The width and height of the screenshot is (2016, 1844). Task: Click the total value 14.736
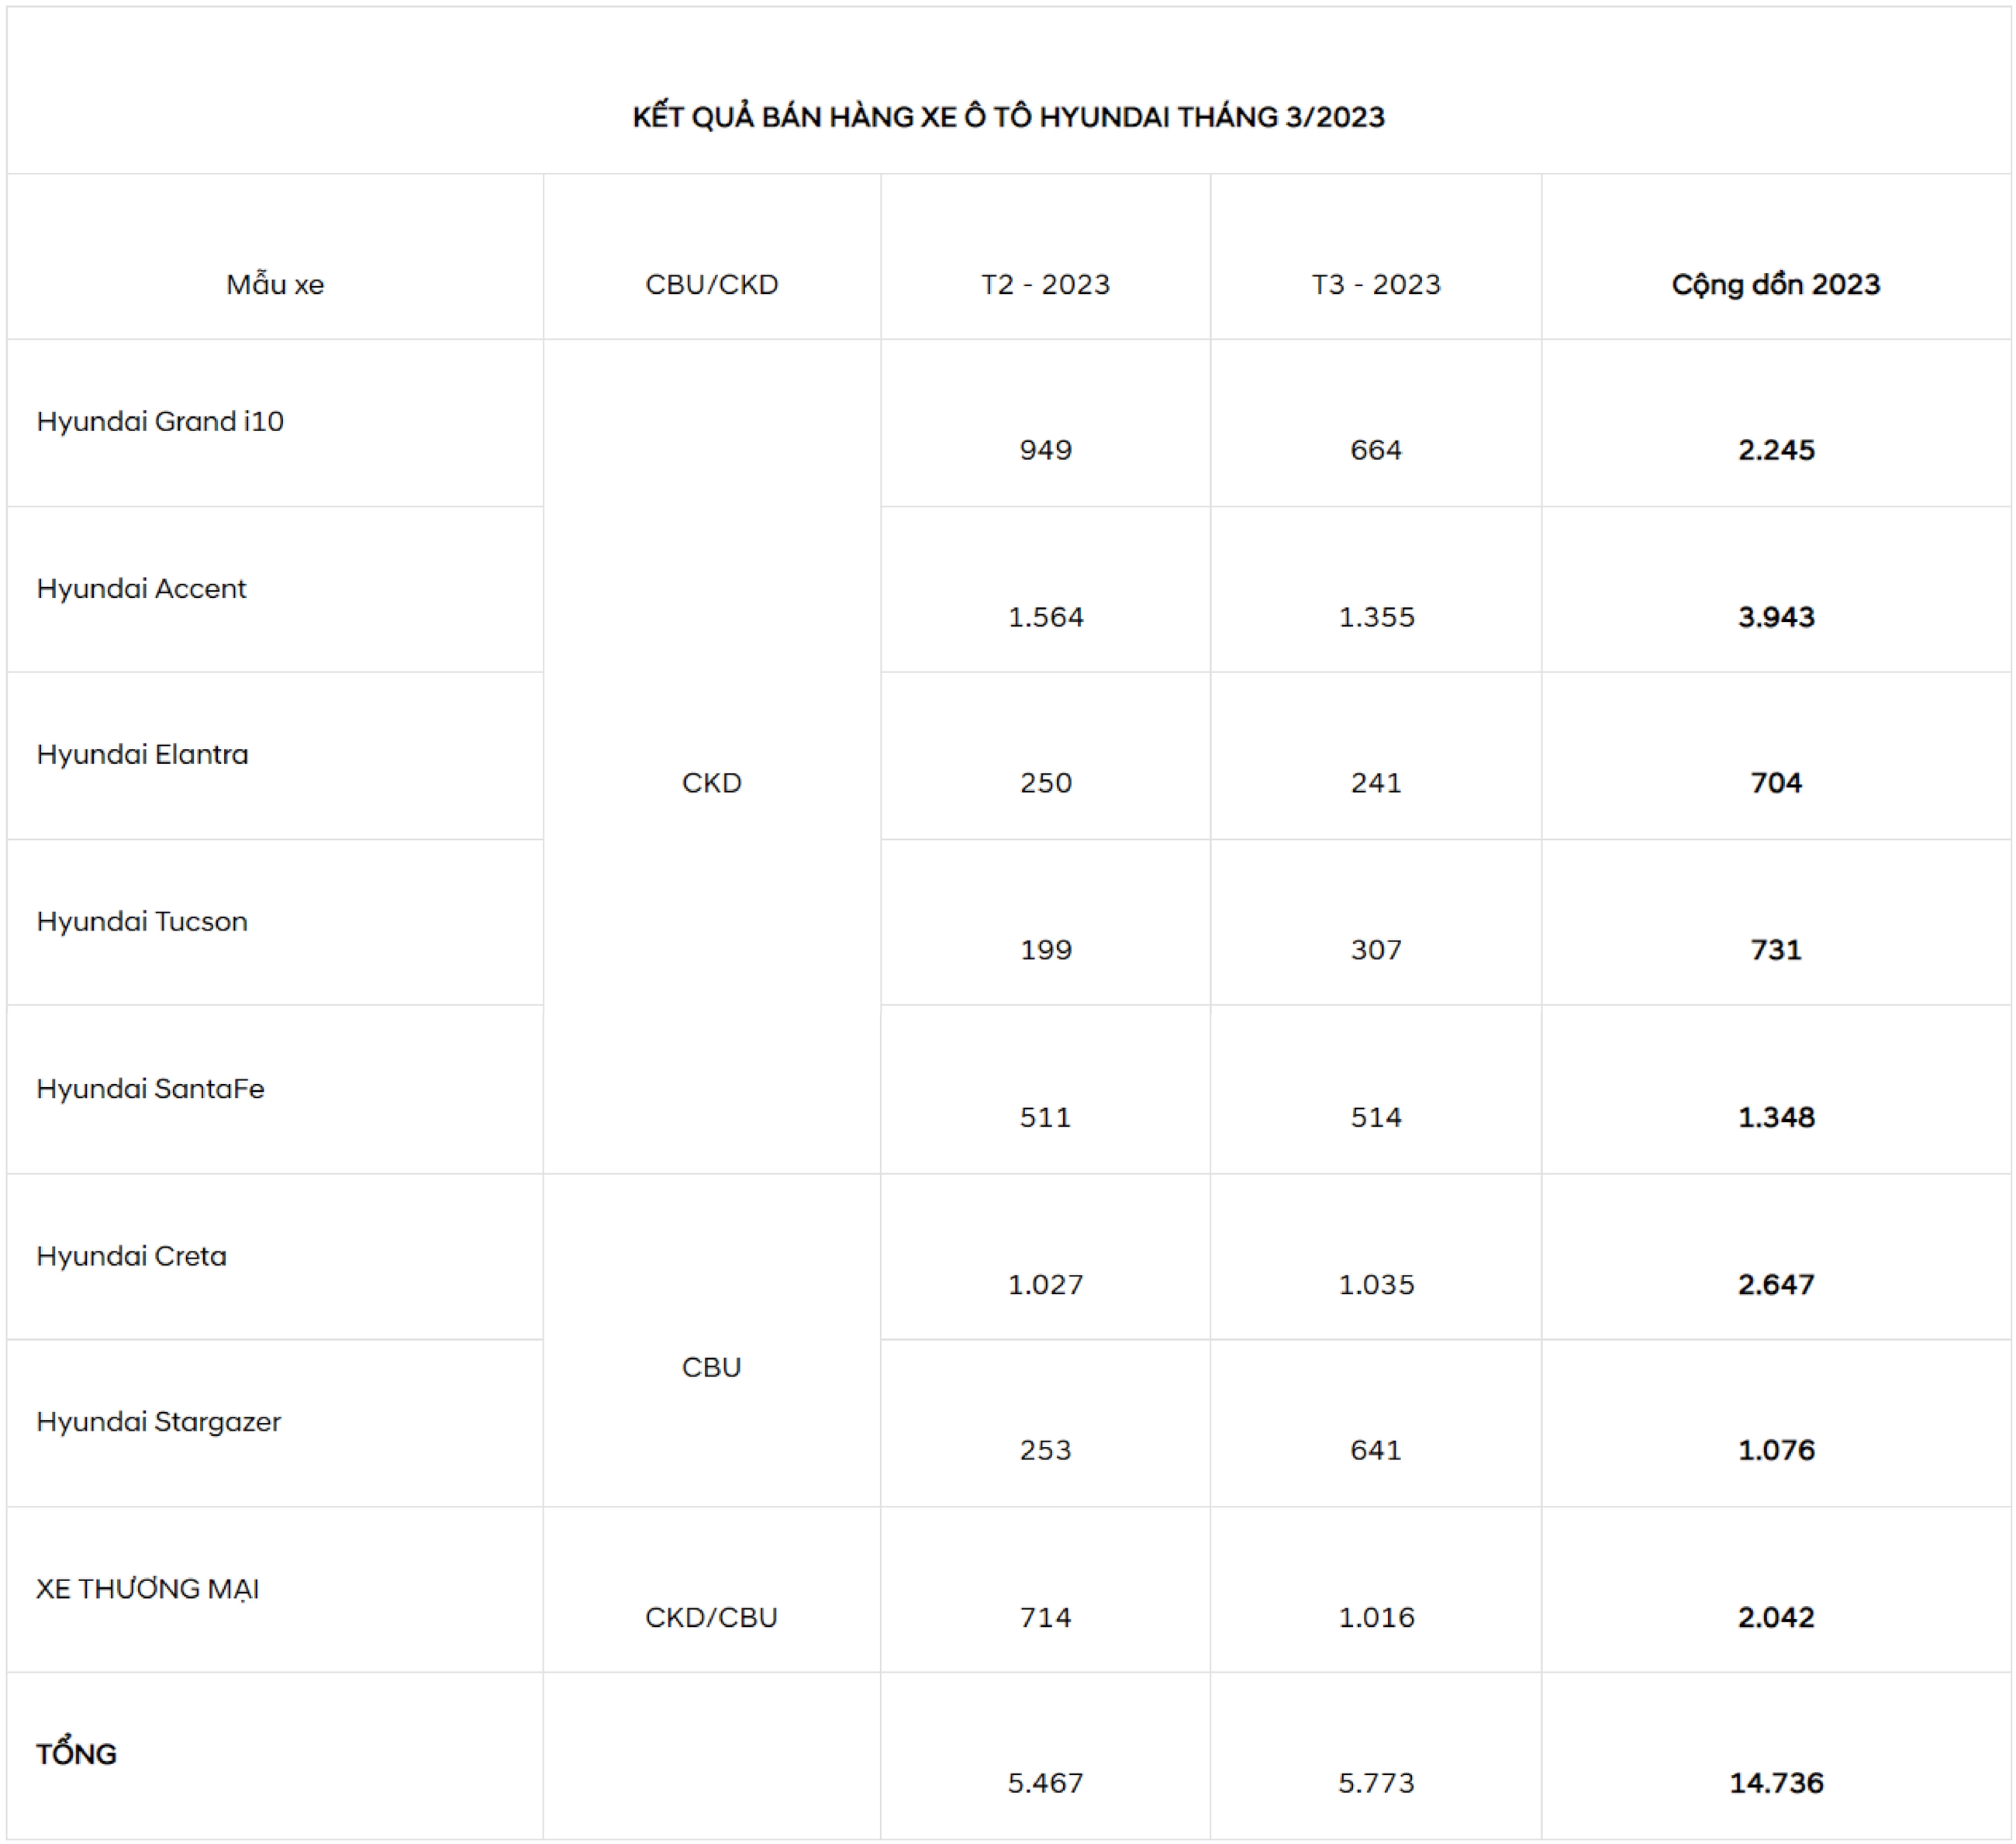pos(1776,1783)
